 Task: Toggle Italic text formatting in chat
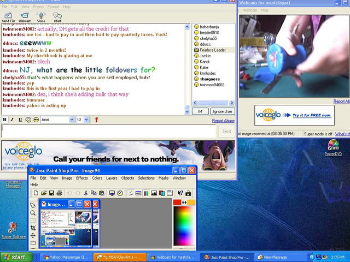coord(12,120)
